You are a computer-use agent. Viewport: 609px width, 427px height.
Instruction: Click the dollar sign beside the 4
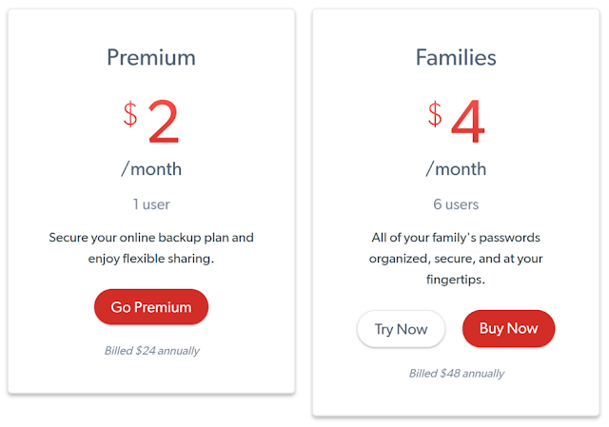pyautogui.click(x=435, y=114)
